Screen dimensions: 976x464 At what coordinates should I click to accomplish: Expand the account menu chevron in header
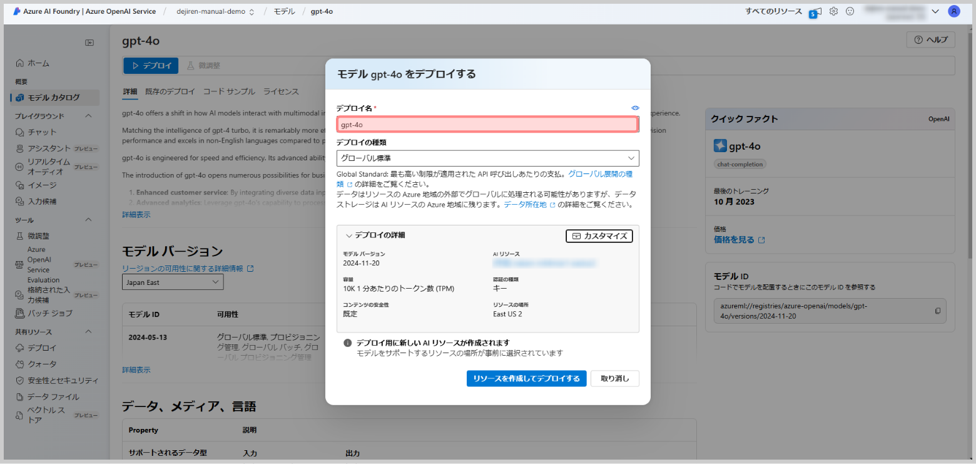coord(935,11)
